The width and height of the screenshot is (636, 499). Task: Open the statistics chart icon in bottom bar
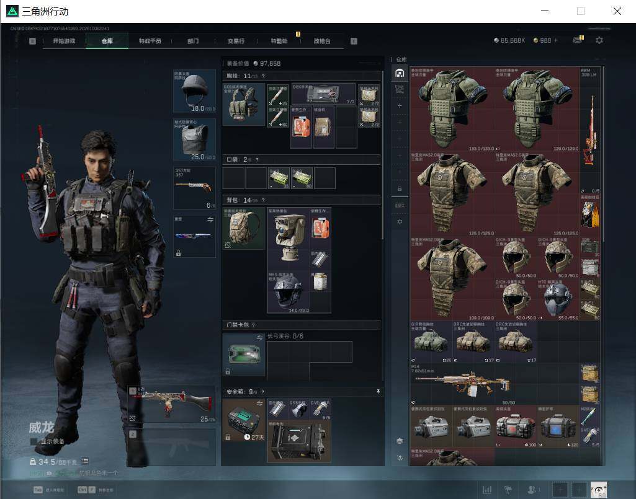[487, 490]
